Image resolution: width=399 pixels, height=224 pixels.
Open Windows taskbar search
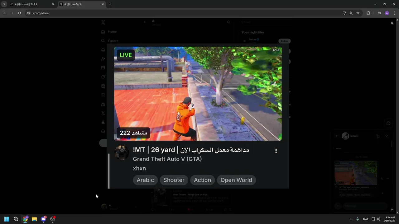(x=16, y=219)
